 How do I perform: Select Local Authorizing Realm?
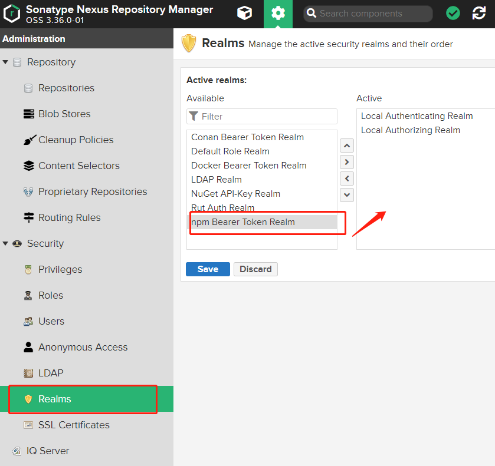click(426, 130)
